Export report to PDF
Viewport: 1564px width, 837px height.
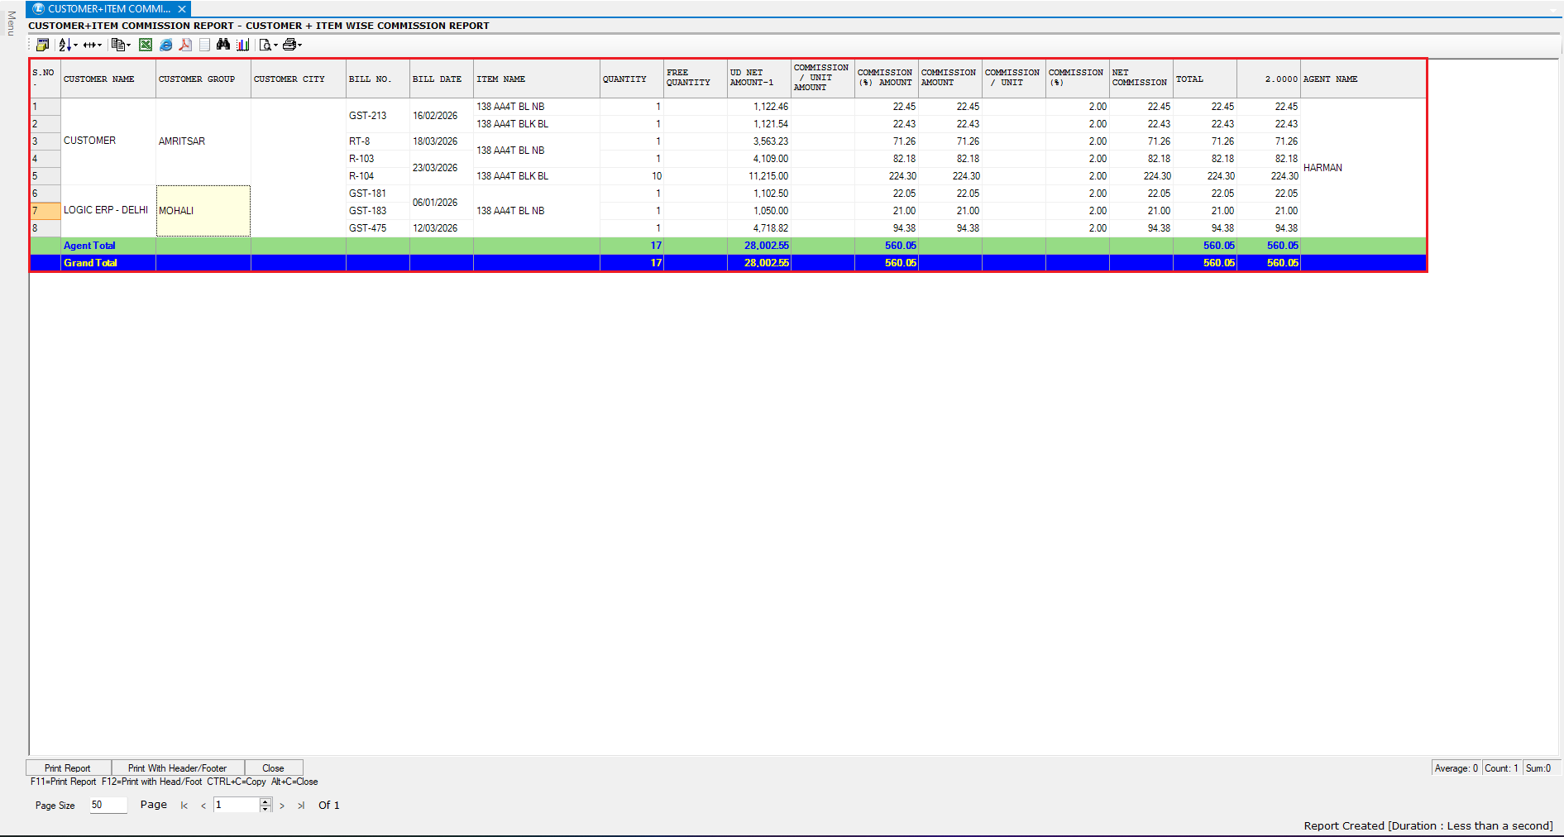[185, 45]
